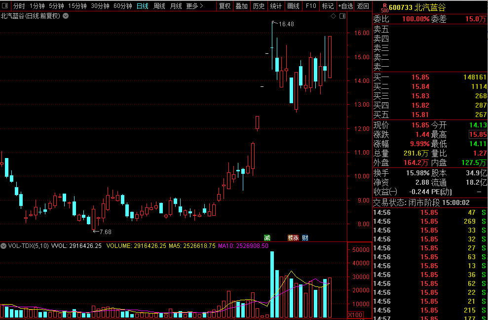Viewport: 488px width, 320px height.
Task: Toggle the side panel icon next to diamond
Action: click(x=341, y=16)
